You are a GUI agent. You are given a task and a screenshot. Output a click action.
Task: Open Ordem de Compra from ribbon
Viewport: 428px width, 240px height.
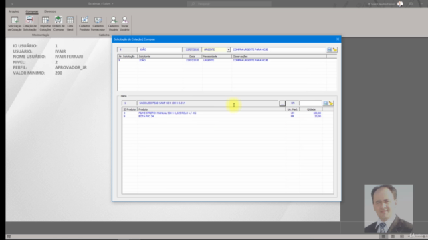click(x=58, y=23)
